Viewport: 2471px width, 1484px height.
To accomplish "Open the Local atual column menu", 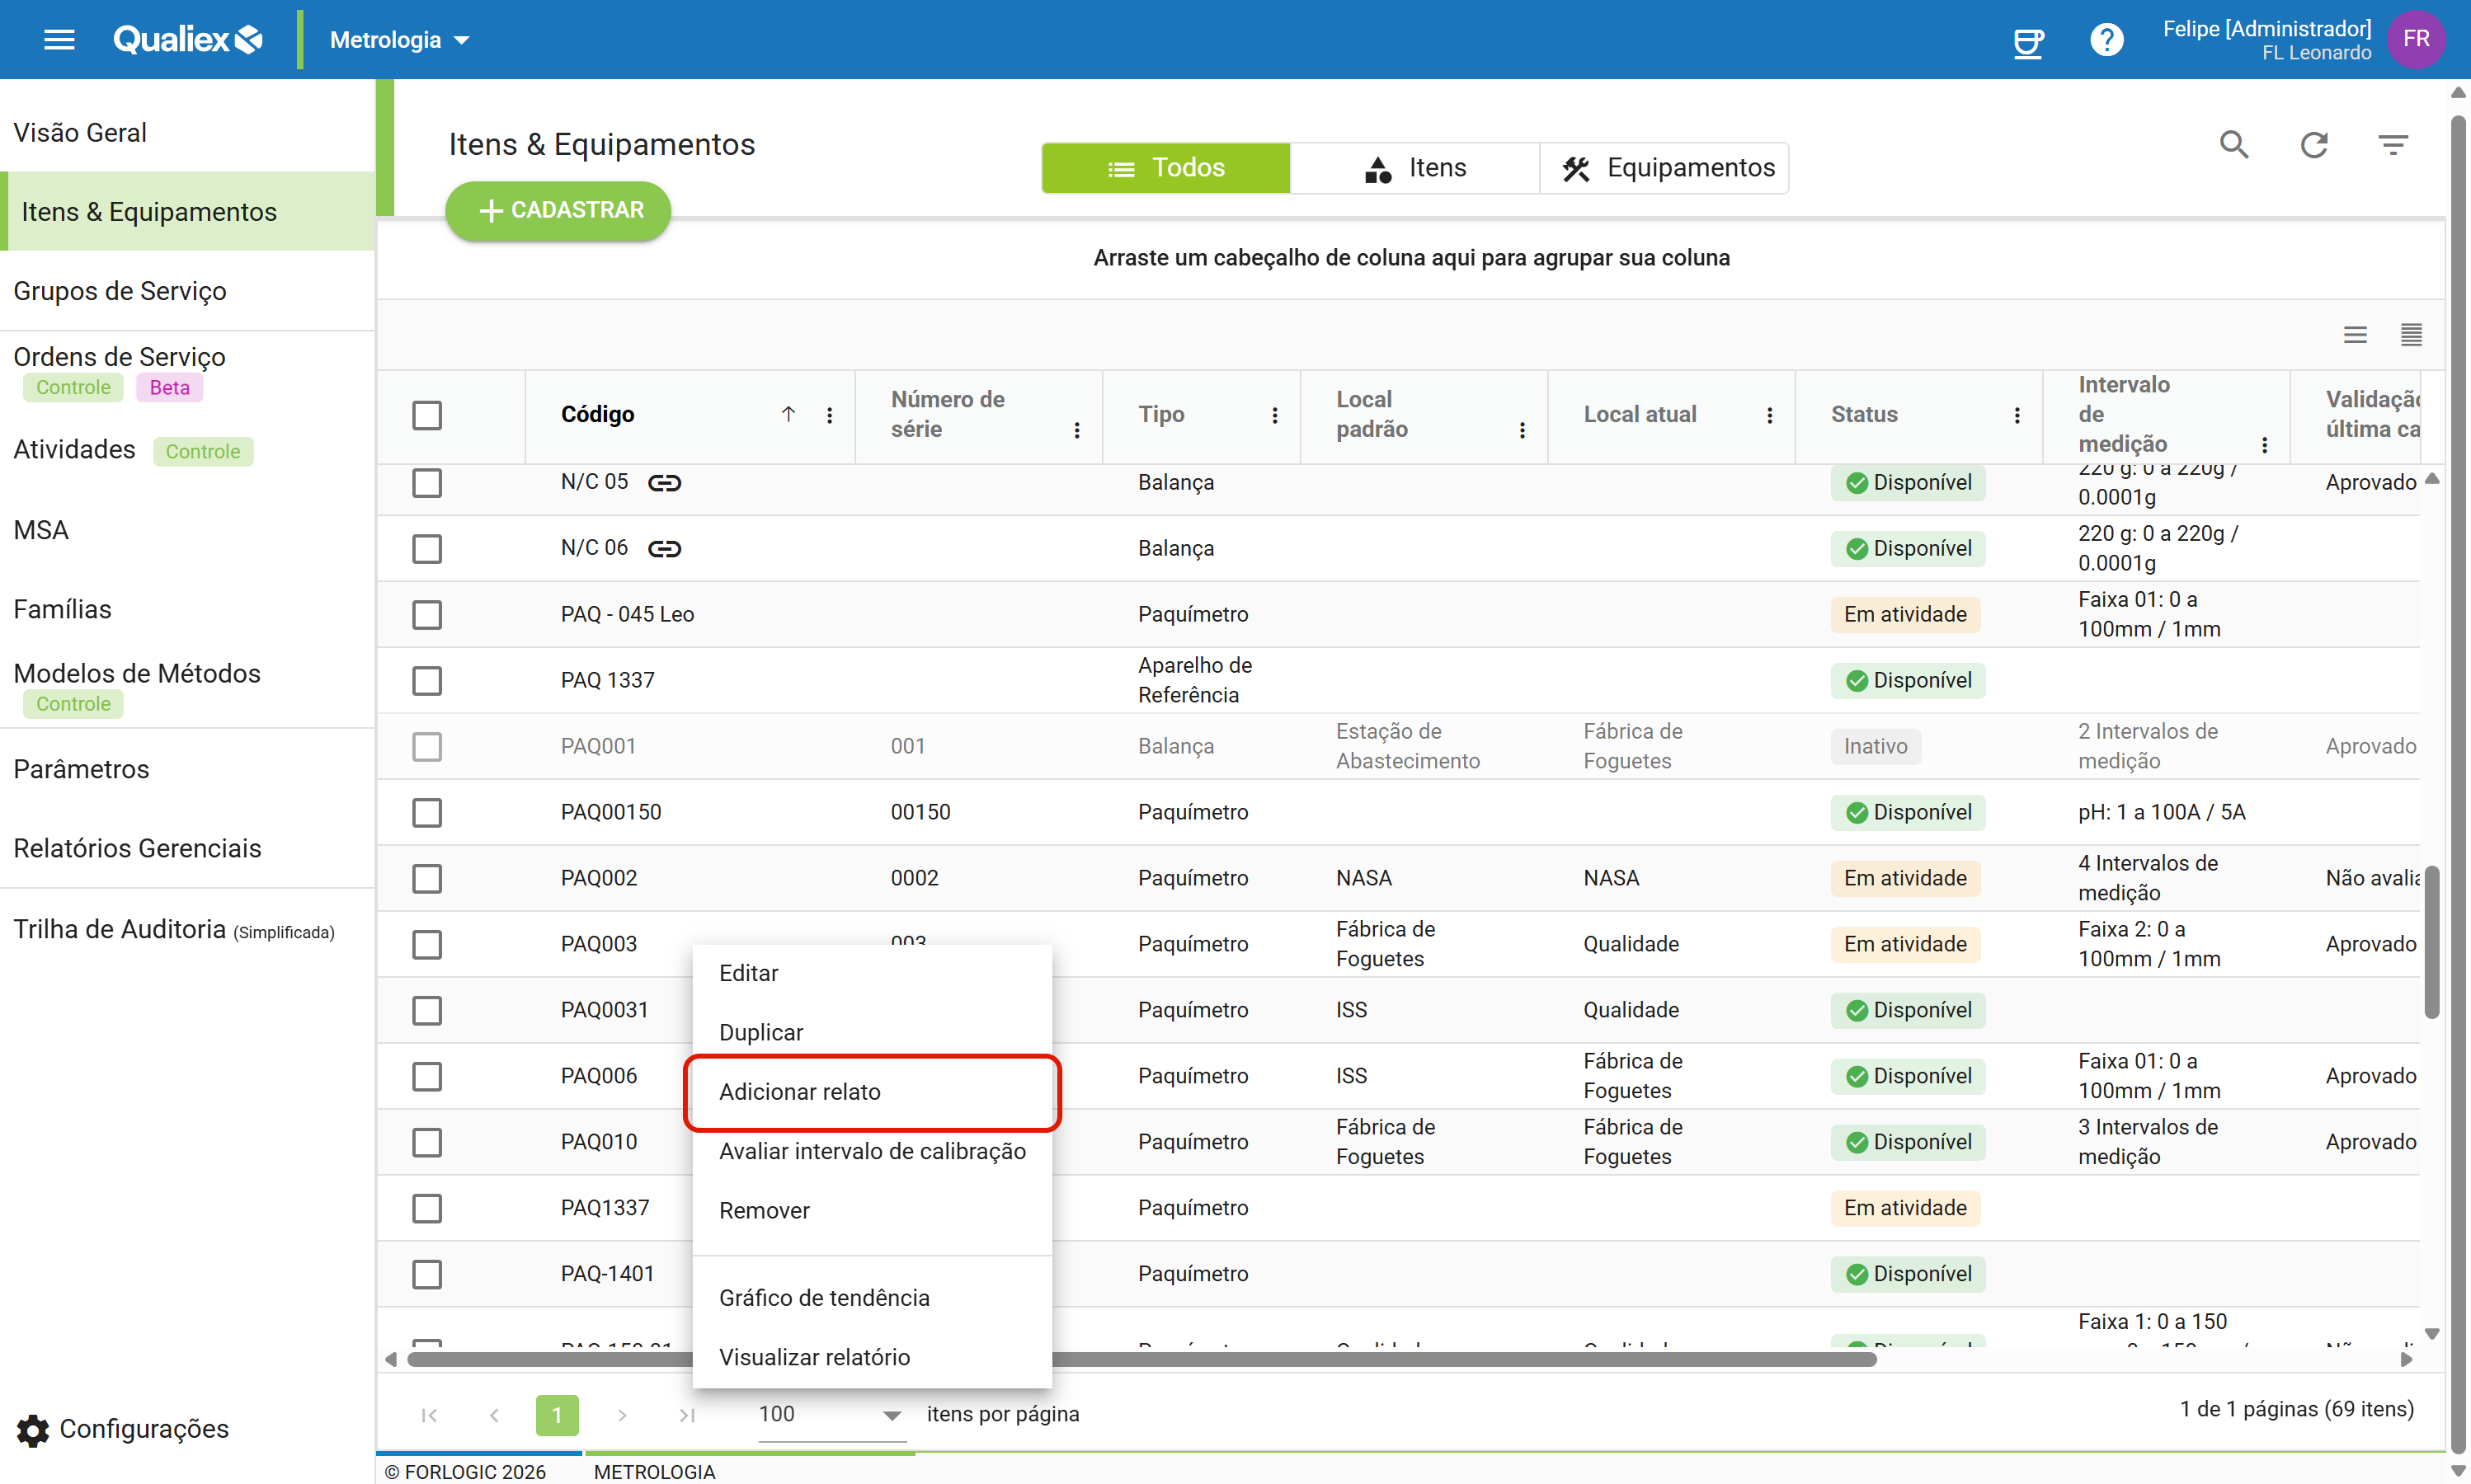I will tap(1769, 415).
